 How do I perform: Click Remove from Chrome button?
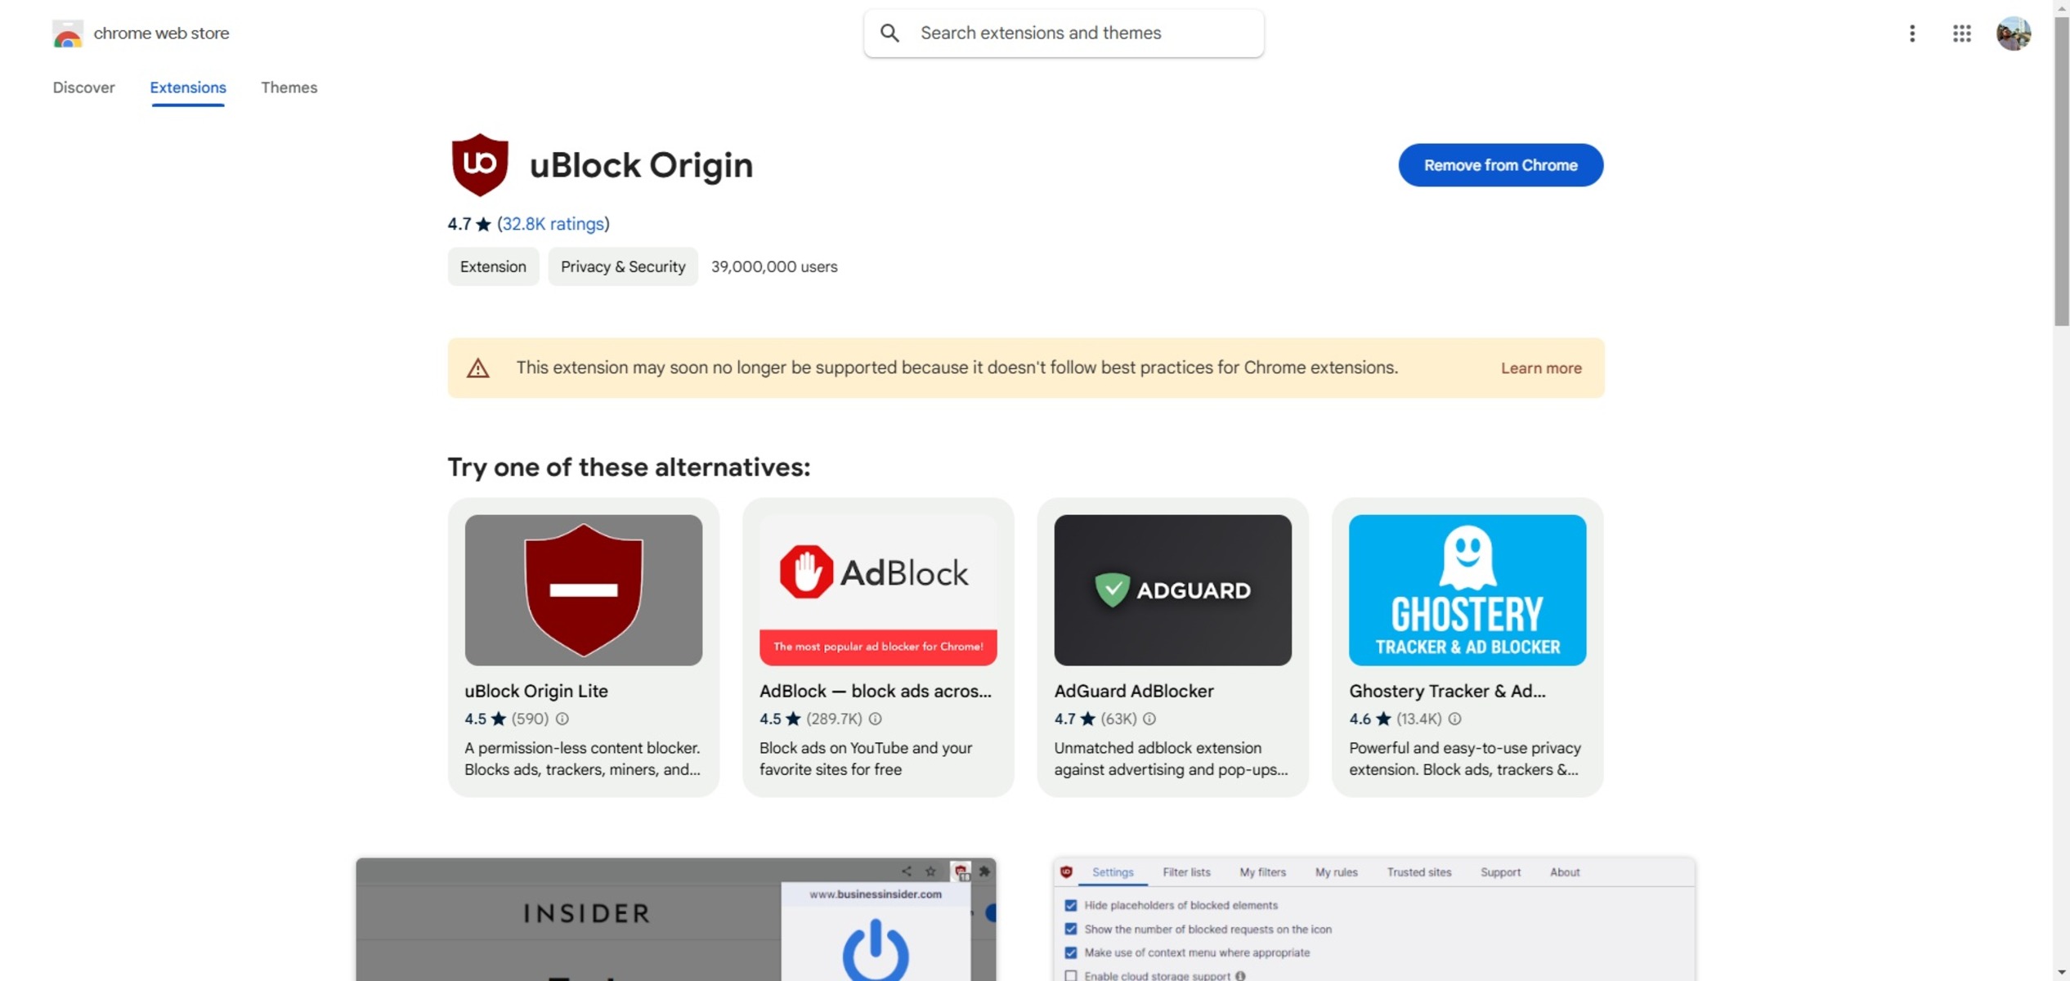tap(1500, 165)
